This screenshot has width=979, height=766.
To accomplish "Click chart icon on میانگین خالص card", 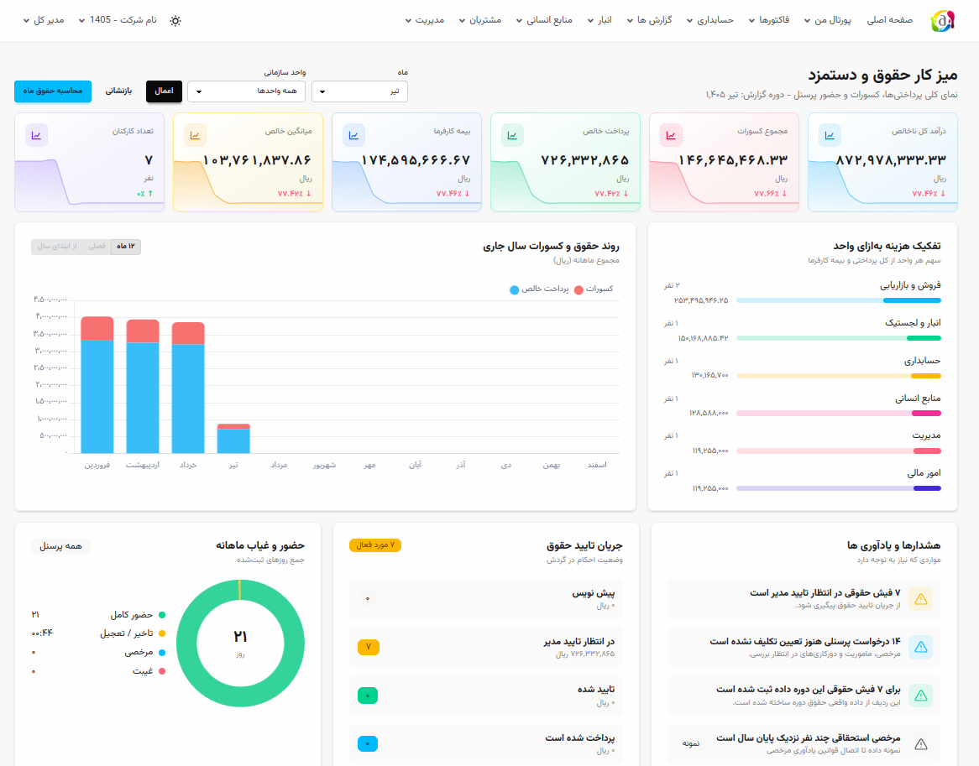I will point(196,135).
